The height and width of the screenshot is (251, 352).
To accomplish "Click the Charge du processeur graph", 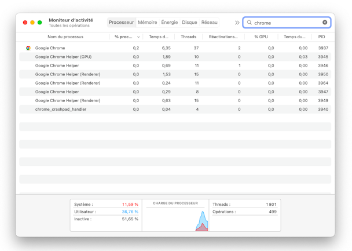I will (175, 219).
